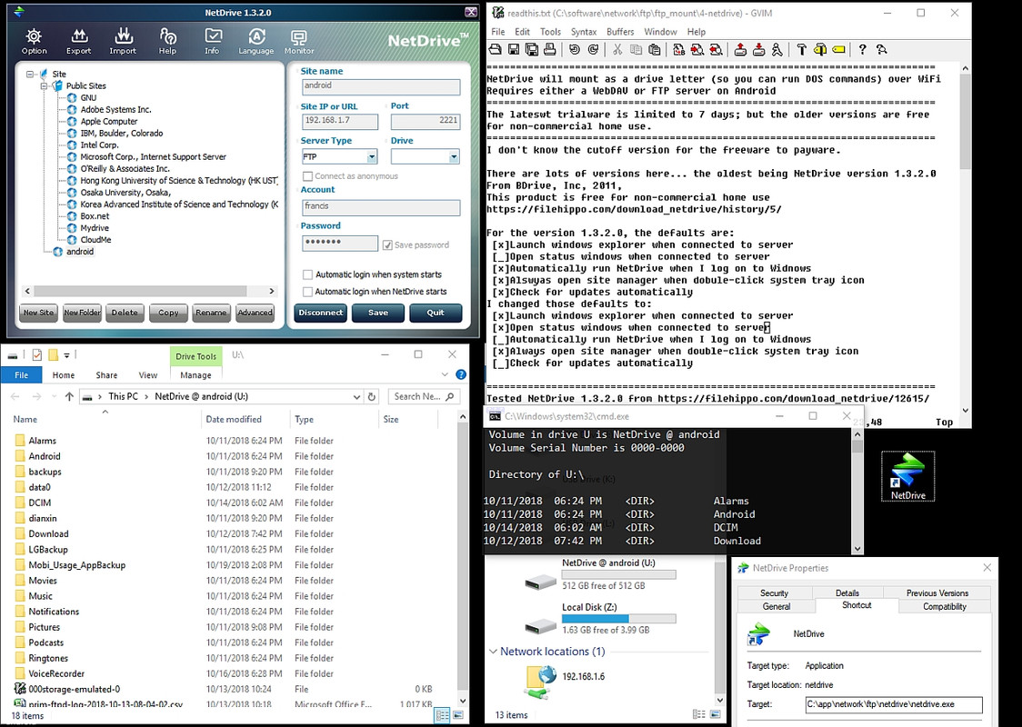Click the Import icon in NetDrive

123,41
